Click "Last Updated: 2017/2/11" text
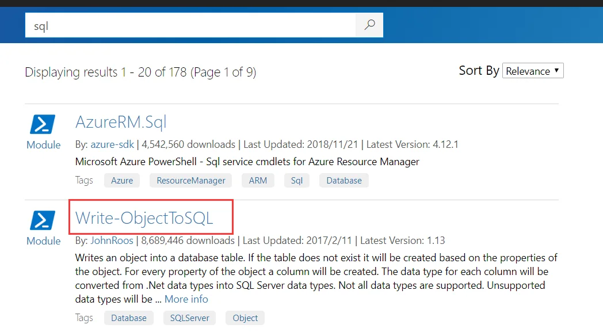The height and width of the screenshot is (336, 603). pyautogui.click(x=297, y=240)
